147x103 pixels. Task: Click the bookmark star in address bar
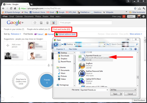pos(135,9)
